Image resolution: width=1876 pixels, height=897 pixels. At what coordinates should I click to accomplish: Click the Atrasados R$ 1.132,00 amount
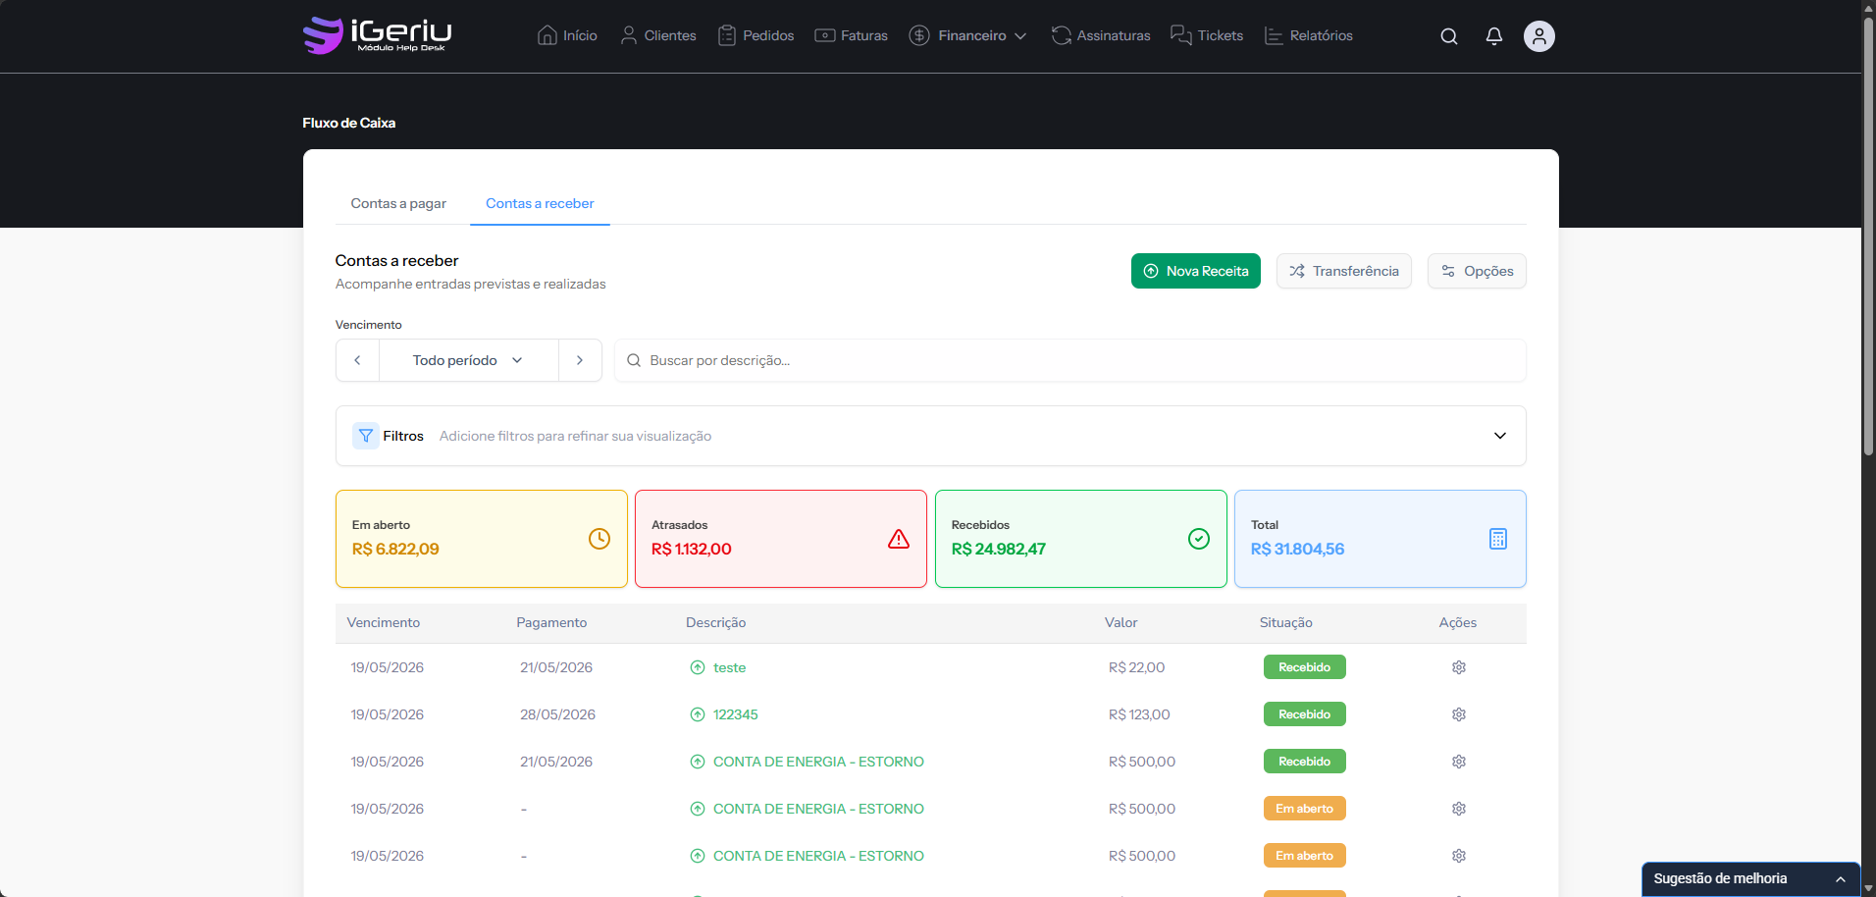(x=692, y=550)
